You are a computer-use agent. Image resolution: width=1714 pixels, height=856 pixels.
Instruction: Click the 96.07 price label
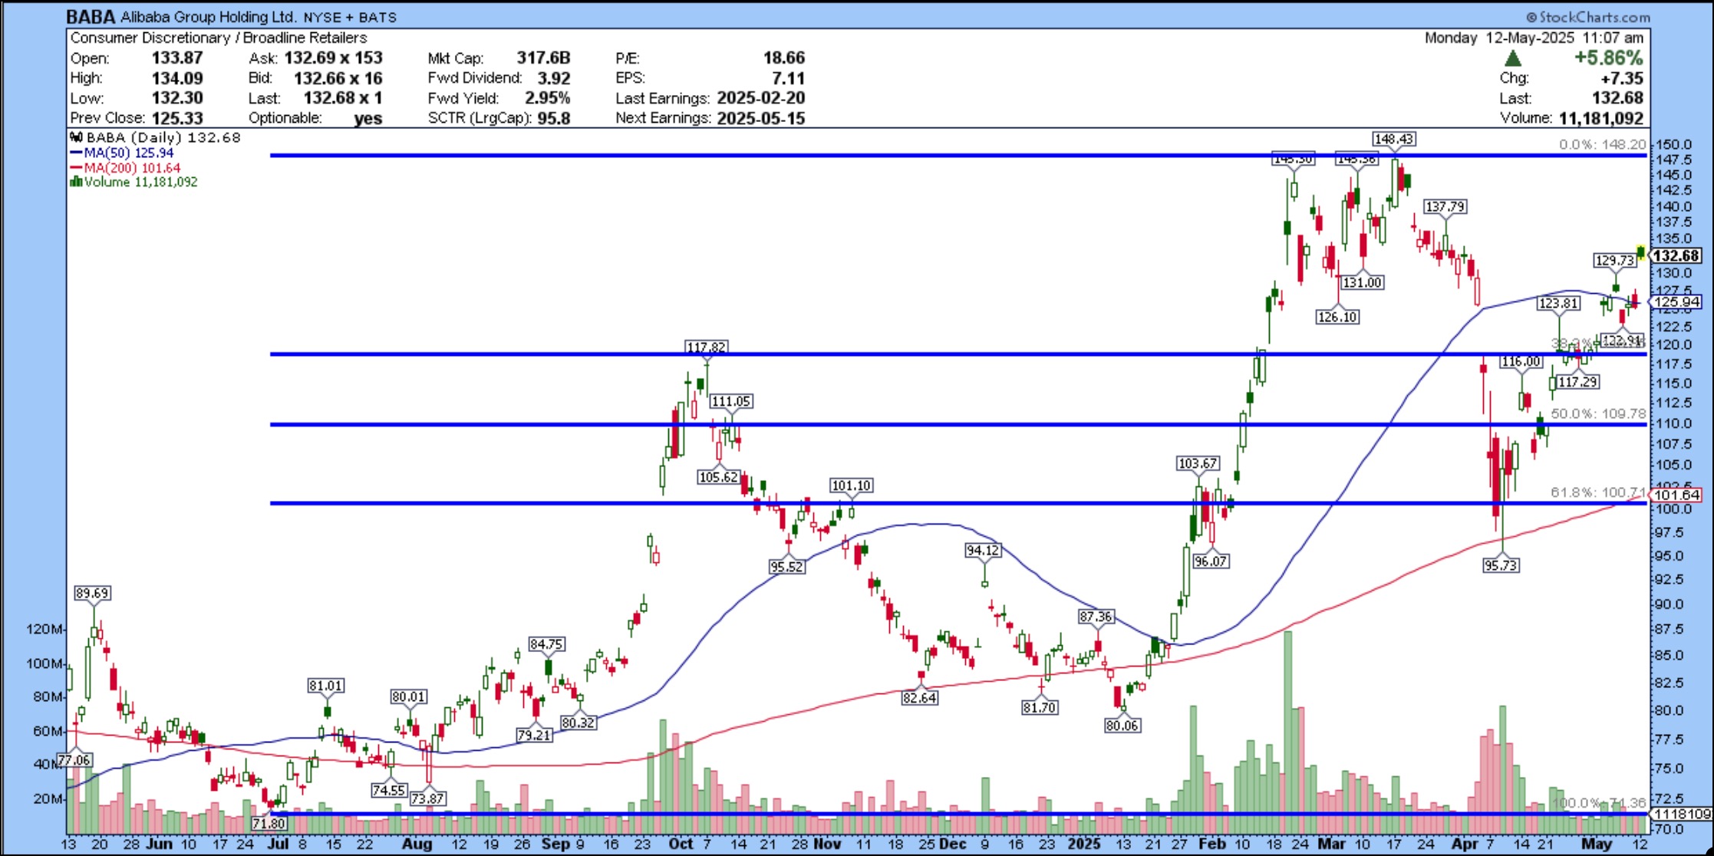[1211, 561]
